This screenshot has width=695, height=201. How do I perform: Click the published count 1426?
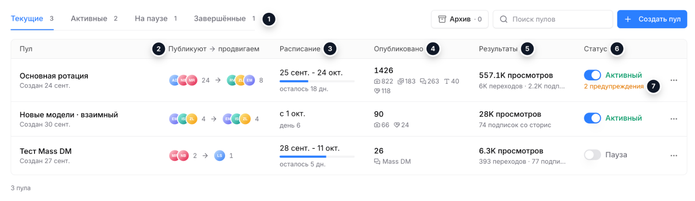click(384, 70)
